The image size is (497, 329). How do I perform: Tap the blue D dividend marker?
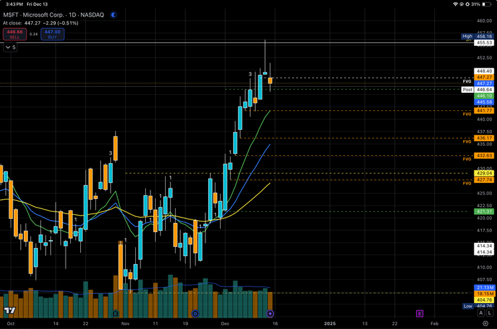195,314
